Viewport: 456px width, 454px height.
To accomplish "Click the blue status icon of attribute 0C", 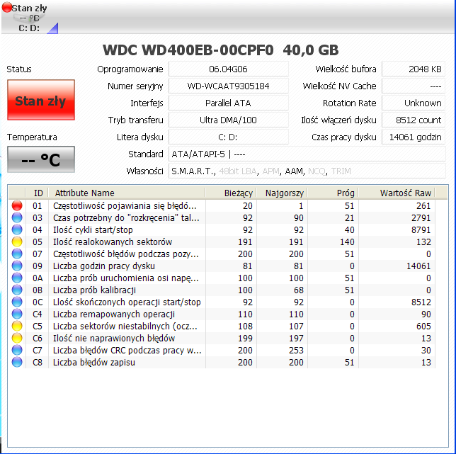I will click(x=17, y=302).
